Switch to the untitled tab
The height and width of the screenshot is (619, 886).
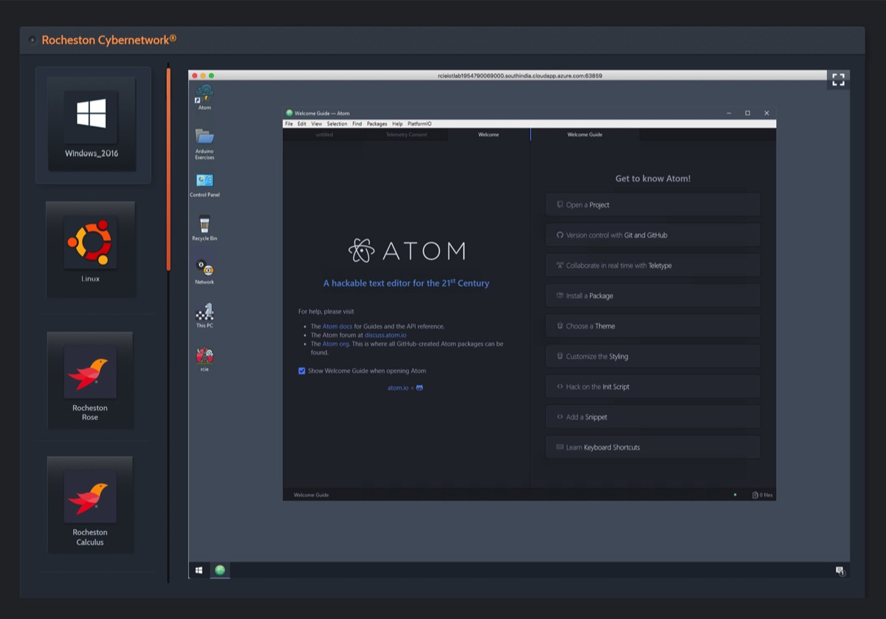click(324, 134)
